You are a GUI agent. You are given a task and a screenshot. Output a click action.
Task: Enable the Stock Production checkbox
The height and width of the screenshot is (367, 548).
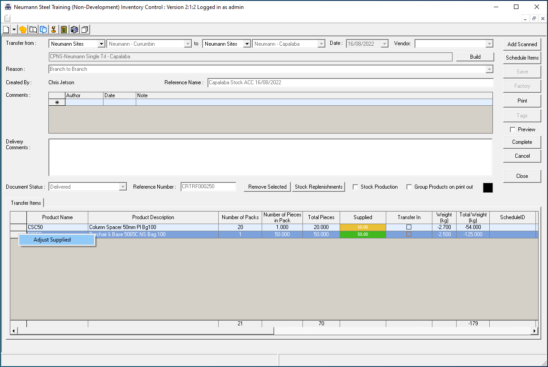point(355,187)
